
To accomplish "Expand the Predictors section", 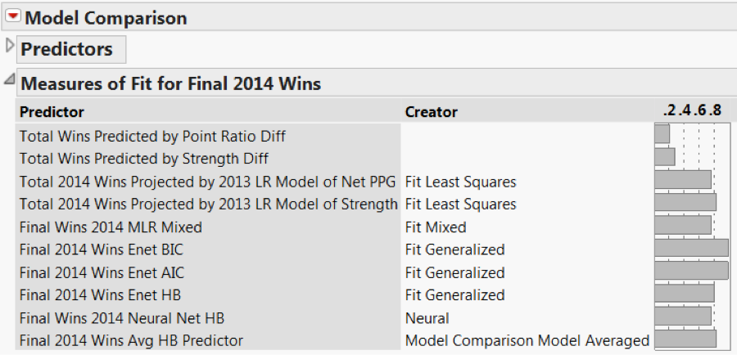I will coord(10,46).
